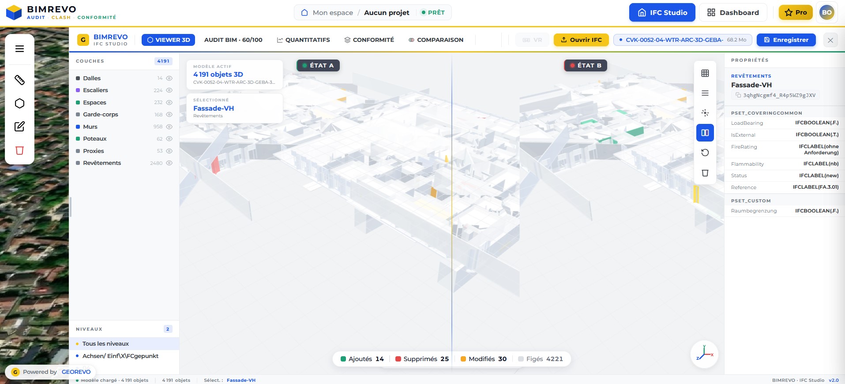Screen dimensions: 845x384
Task: Click the Figés 4221 legend item
Action: [541, 359]
